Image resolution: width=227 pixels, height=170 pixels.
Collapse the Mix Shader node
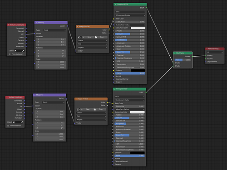click(x=175, y=53)
